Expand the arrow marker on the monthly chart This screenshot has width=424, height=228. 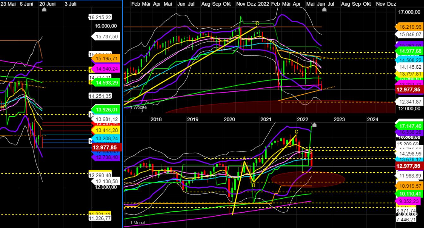(x=314, y=125)
